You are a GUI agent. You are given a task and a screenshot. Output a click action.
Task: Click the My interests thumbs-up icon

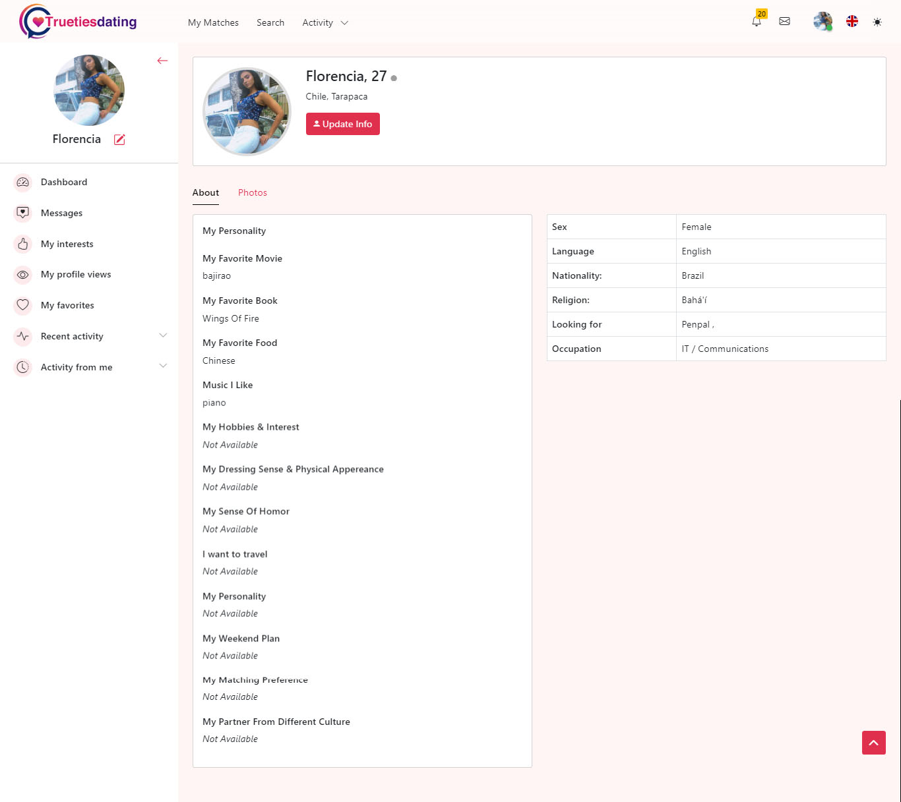pyautogui.click(x=23, y=244)
